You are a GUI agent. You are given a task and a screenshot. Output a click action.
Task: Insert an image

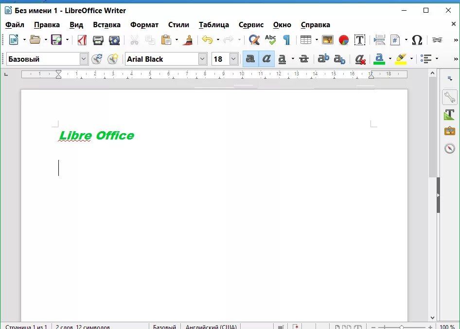(x=327, y=39)
